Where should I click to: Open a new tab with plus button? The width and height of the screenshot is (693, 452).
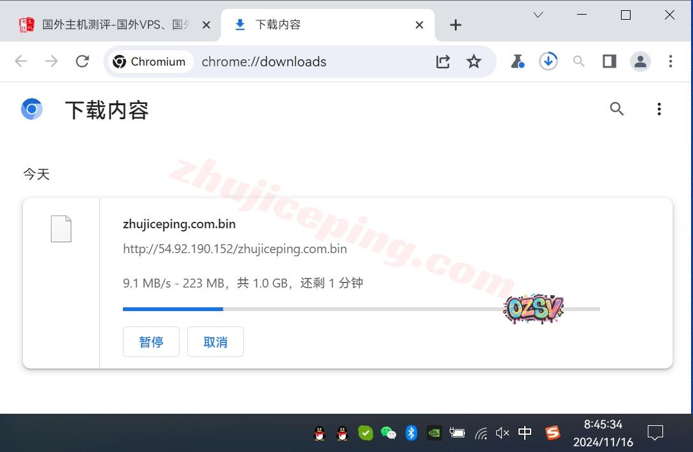point(455,25)
